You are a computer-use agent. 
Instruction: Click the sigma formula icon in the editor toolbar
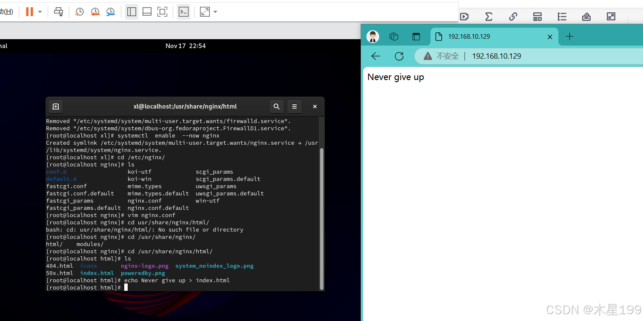489,17
